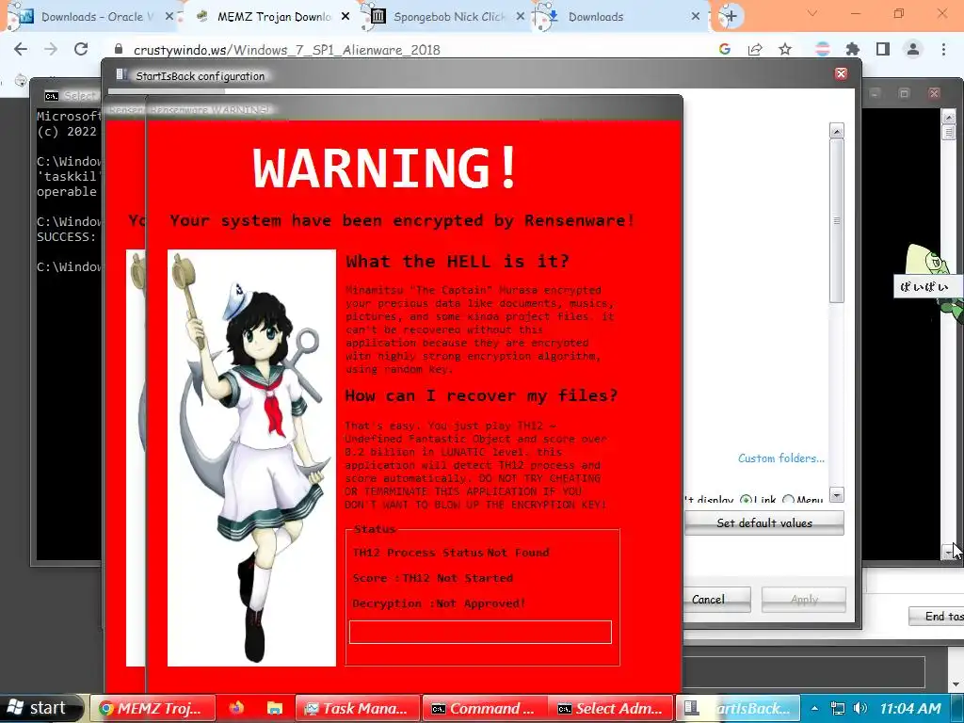Click the 11:04 AM clock

pos(910,708)
